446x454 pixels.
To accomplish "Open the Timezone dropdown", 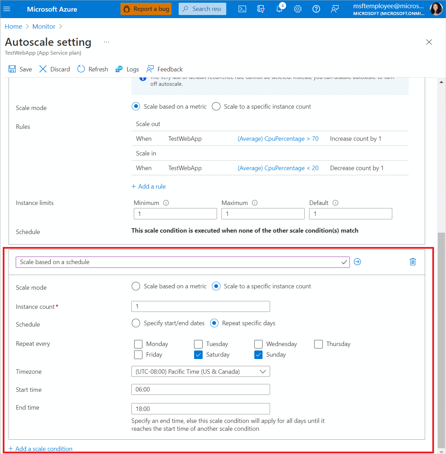I will 201,372.
